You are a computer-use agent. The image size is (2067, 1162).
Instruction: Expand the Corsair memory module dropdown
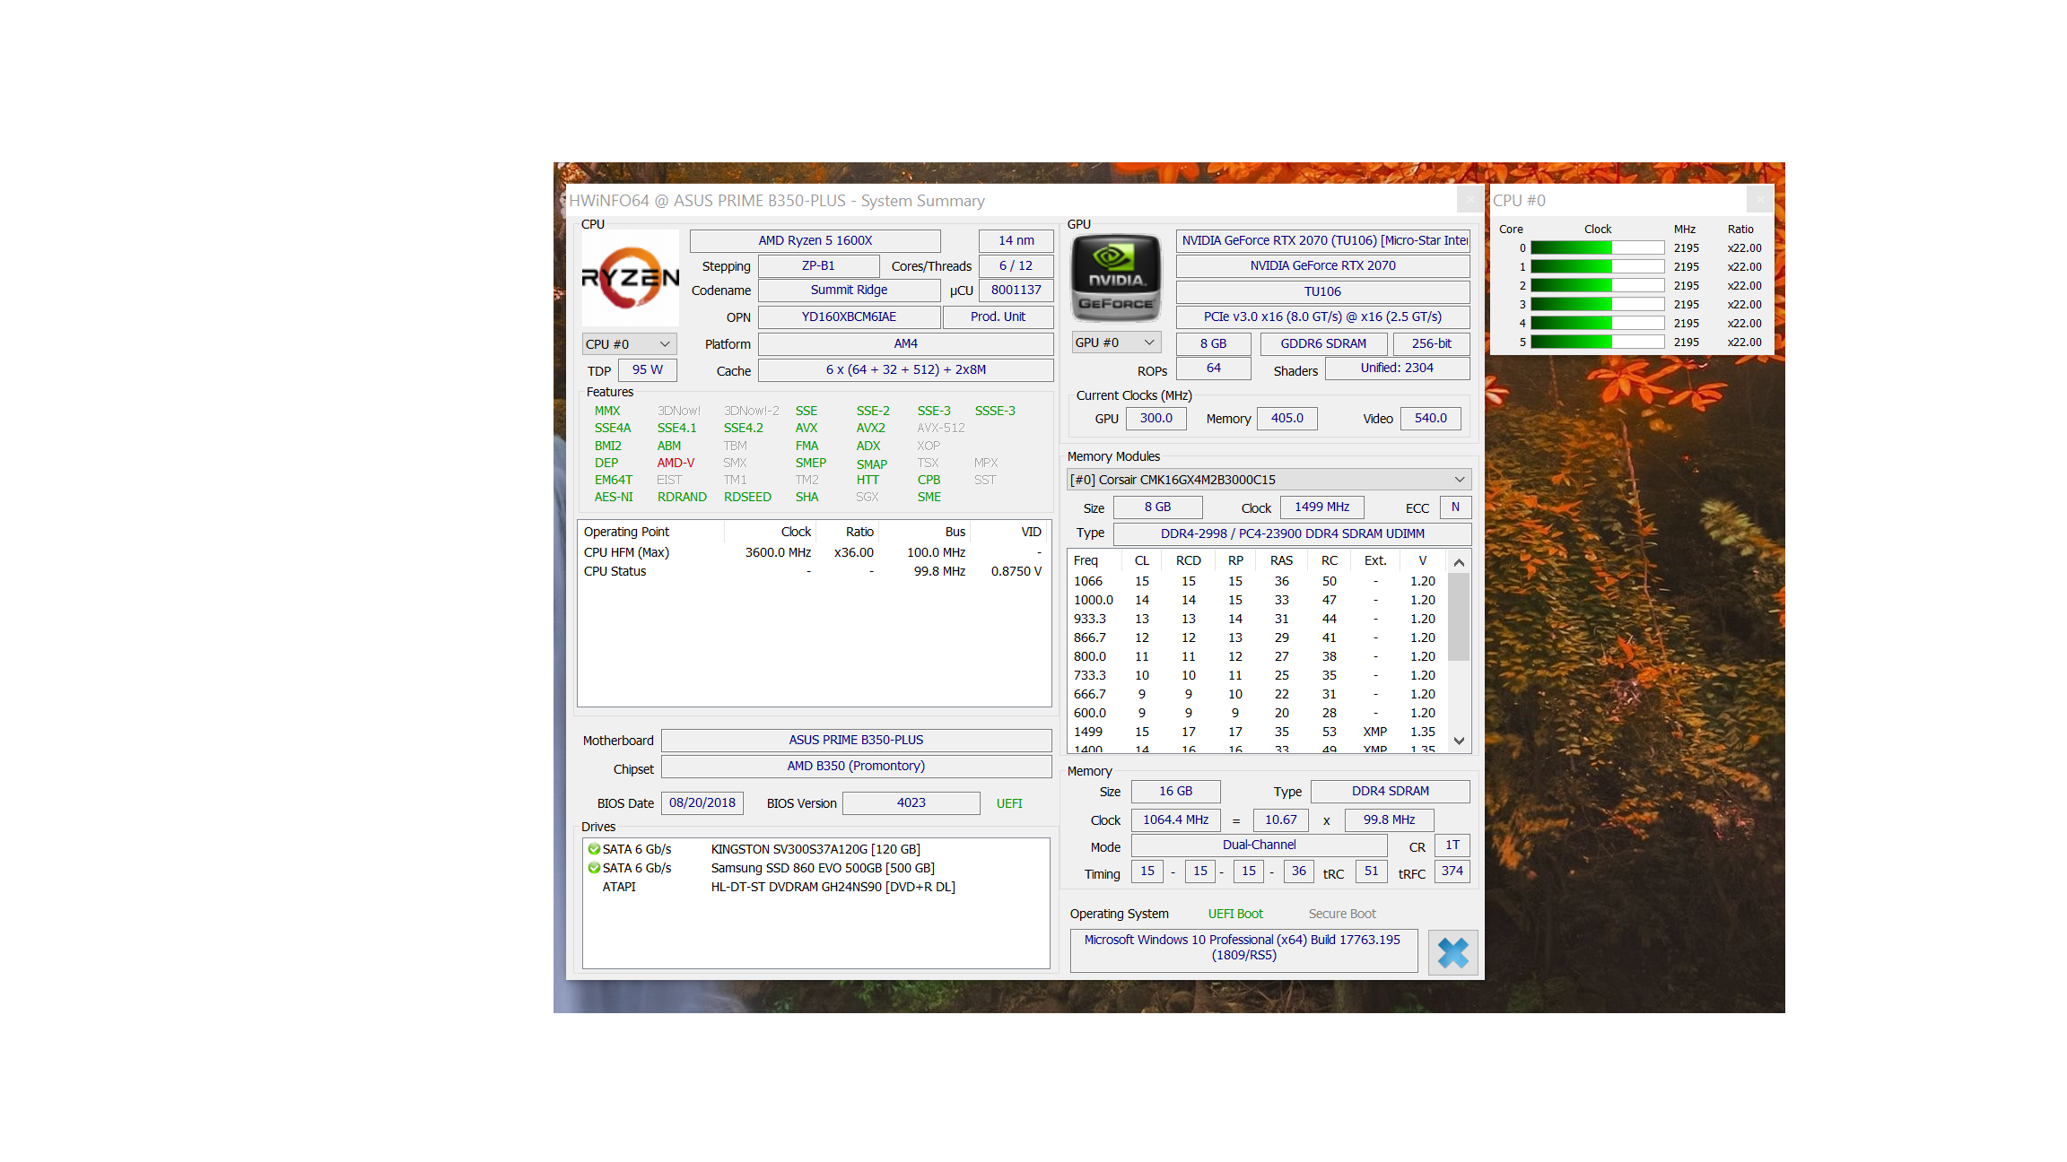(1268, 480)
